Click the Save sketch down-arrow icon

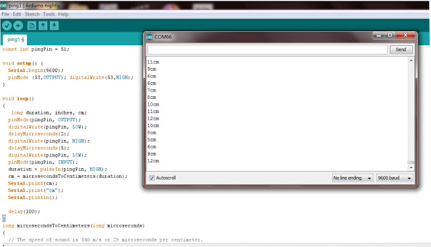[54, 26]
